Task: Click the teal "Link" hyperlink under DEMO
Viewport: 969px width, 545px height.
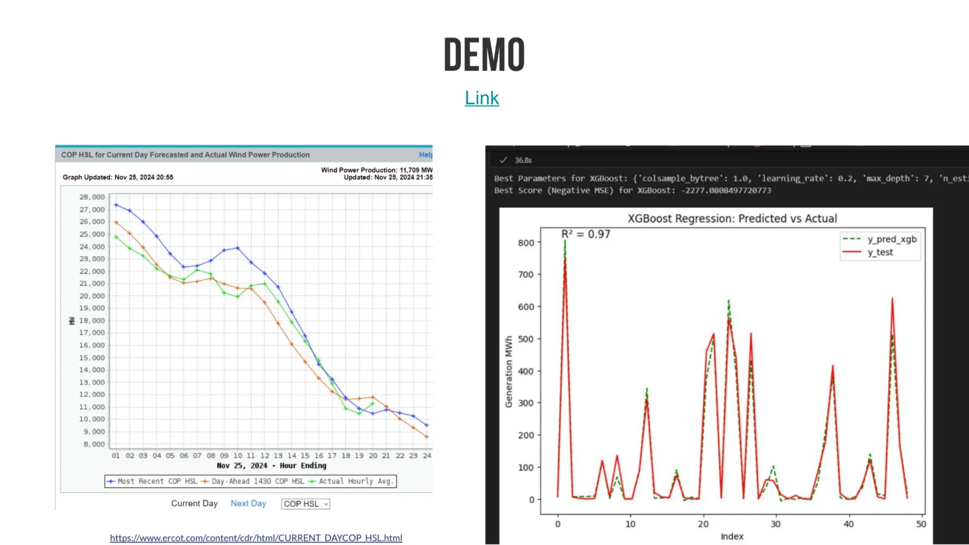Action: point(482,98)
